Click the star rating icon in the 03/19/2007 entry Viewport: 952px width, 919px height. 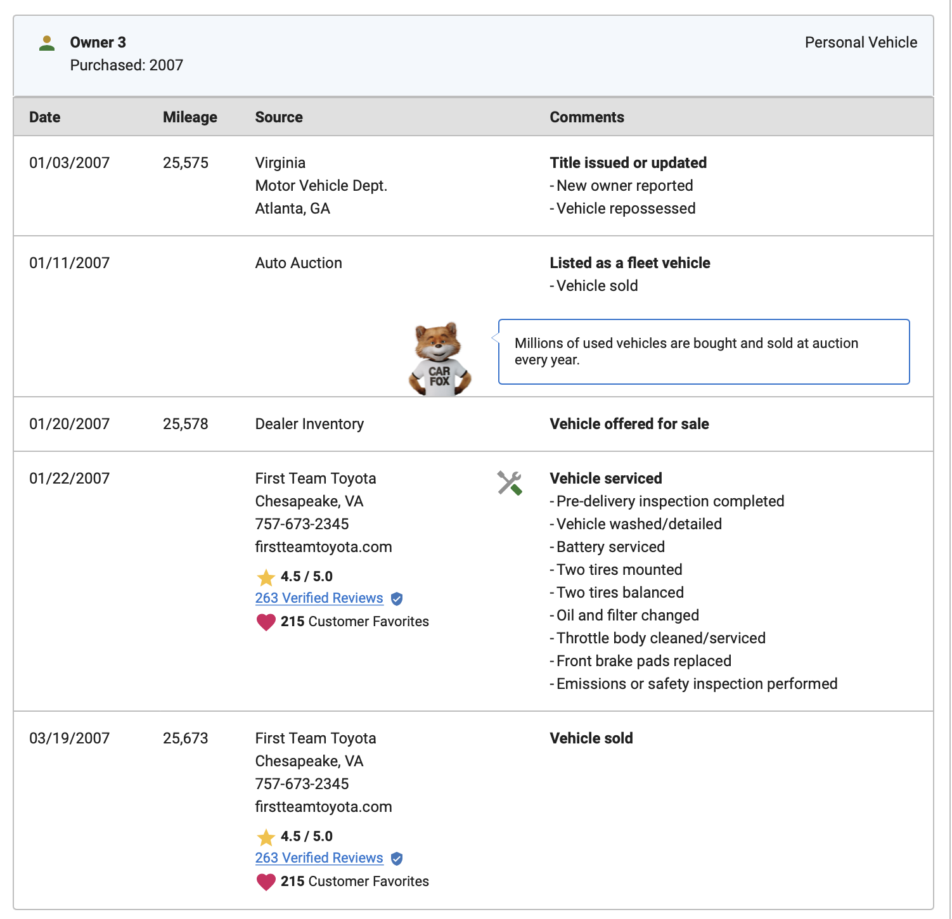pos(266,837)
